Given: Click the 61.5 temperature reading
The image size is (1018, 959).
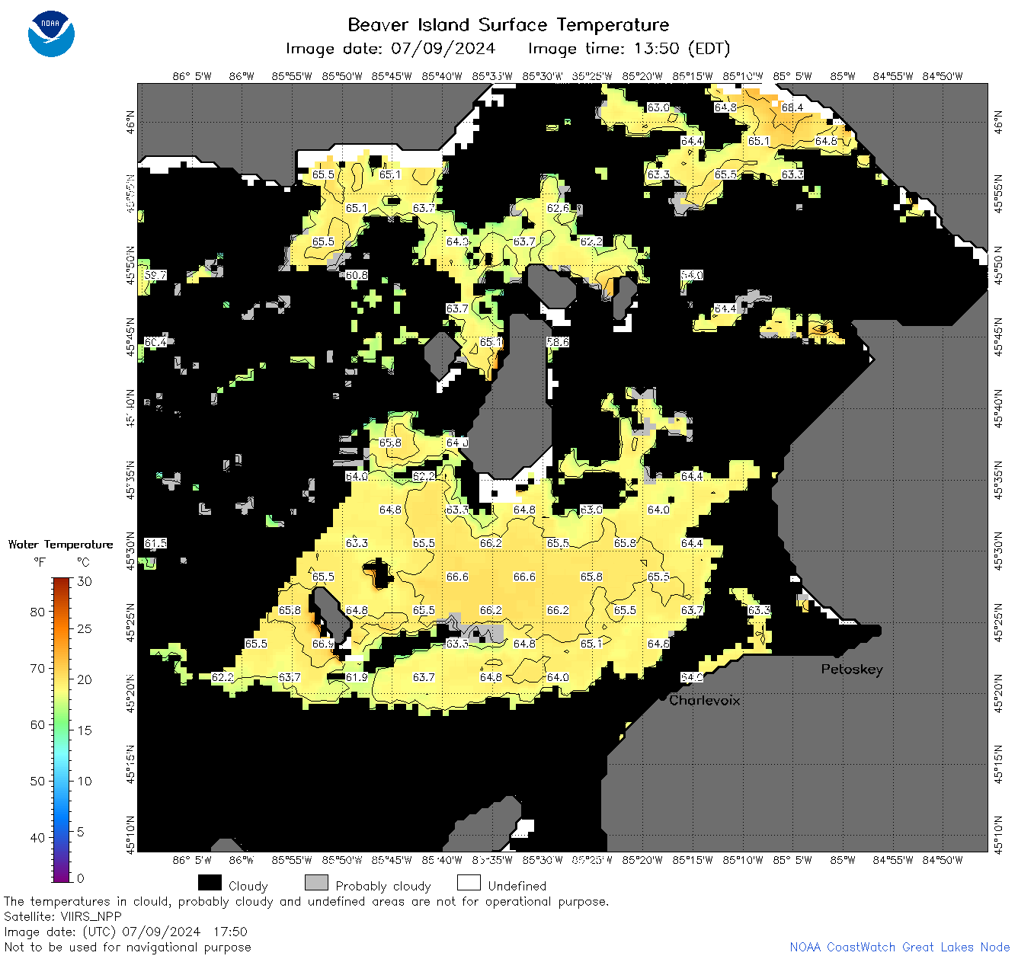Looking at the screenshot, I should pyautogui.click(x=155, y=543).
